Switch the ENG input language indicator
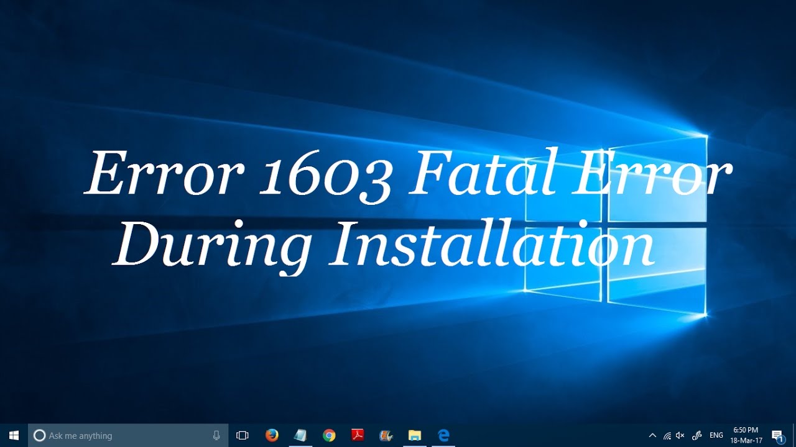Viewport: 796px width, 447px height. click(716, 435)
